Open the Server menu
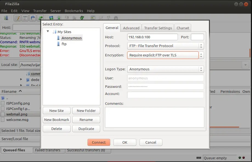 tap(56, 11)
